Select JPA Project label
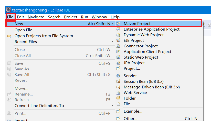This screenshot has height=121, width=211. coord(134,63)
